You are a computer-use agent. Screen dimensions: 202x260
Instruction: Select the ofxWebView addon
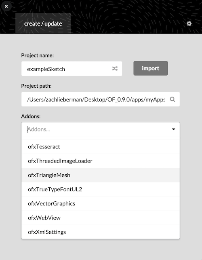click(x=101, y=218)
